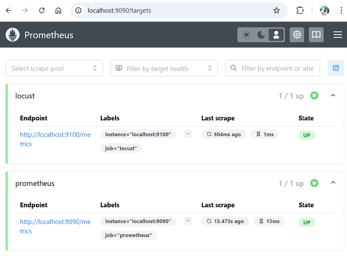This screenshot has width=347, height=256.
Task: Switch to light theme sun icon
Action: coord(246,35)
